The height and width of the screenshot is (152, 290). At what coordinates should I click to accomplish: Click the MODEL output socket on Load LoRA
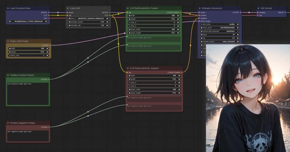pos(110,12)
